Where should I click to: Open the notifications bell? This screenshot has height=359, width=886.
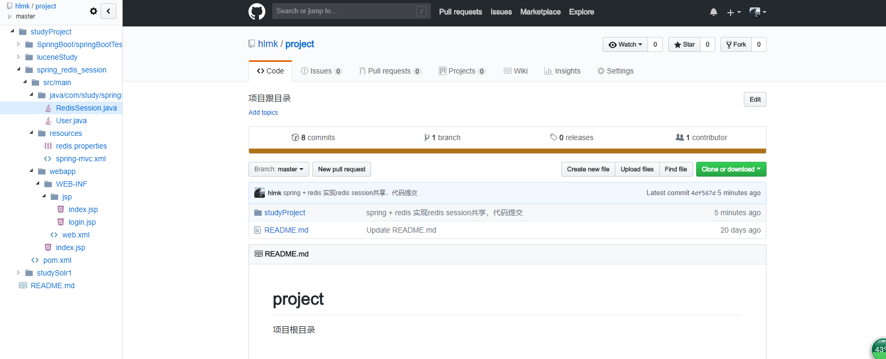pos(714,12)
